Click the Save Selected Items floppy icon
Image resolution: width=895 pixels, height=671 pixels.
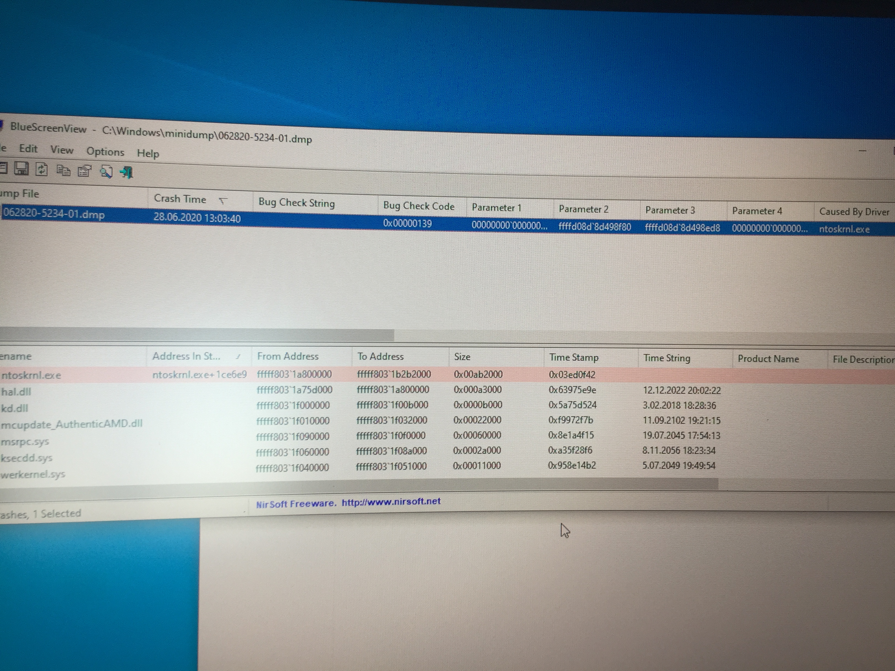[21, 168]
